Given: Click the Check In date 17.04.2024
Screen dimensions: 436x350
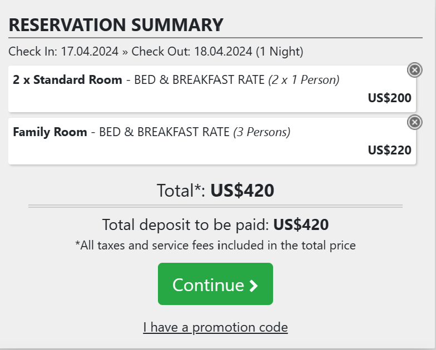Looking at the screenshot, I should [x=90, y=52].
